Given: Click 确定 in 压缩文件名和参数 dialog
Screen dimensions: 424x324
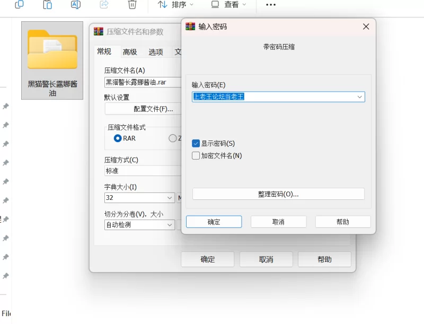Looking at the screenshot, I should click(x=208, y=259).
